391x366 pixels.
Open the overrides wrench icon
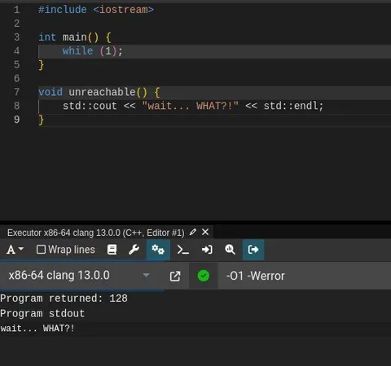click(x=134, y=250)
